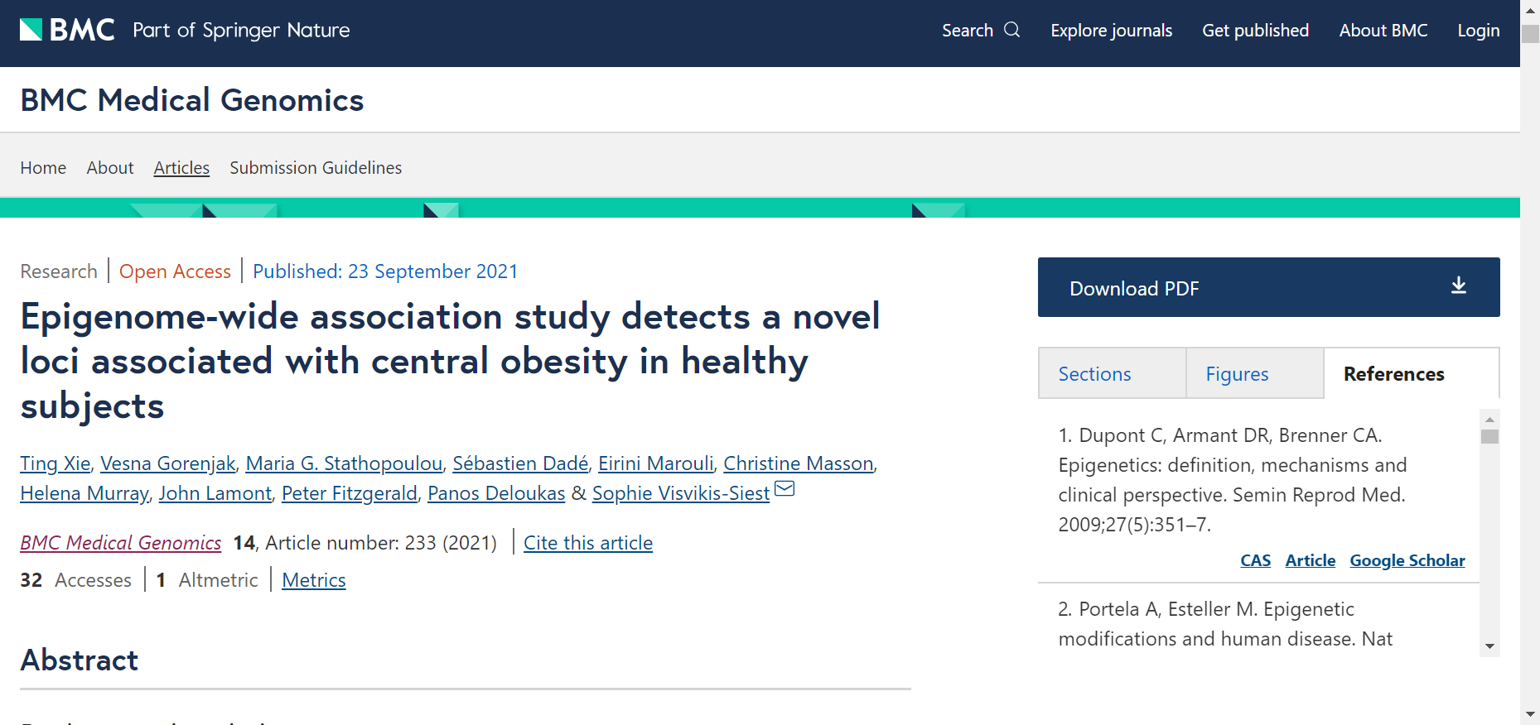Image resolution: width=1540 pixels, height=725 pixels.
Task: Click author Ting Xie link
Action: pos(55,463)
